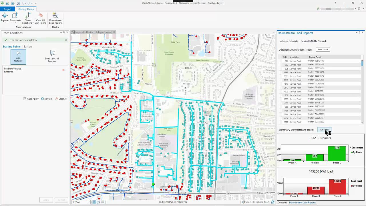The image size is (366, 206).
Task: Open Downstream Load Reports tool
Action: point(55,18)
